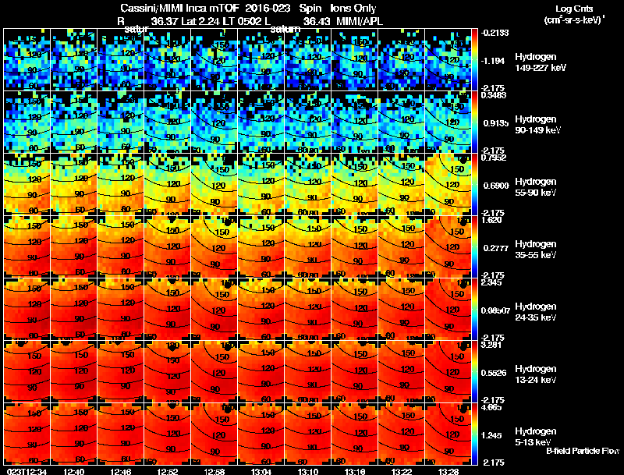Open the 13-24 keV panel at 13:16
Viewport: 624px width, 475px height.
tap(355, 372)
